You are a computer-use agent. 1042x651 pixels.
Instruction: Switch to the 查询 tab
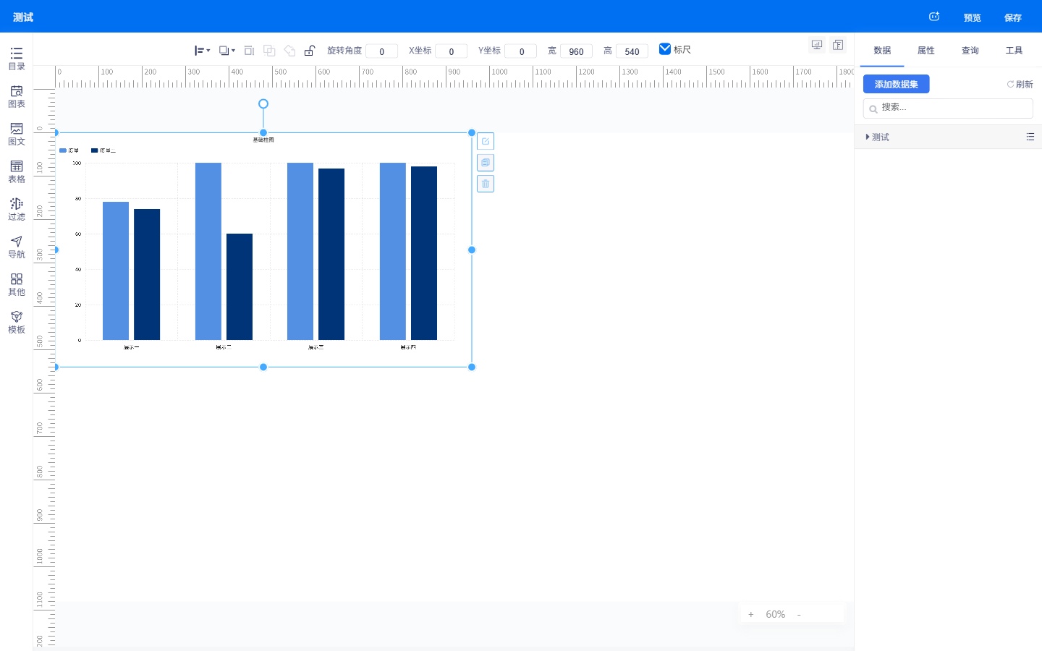pyautogui.click(x=970, y=51)
